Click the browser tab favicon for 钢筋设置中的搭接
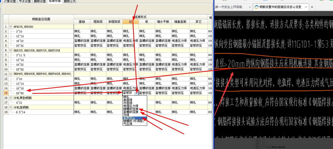The width and height of the screenshot is (333, 149). point(256,7)
